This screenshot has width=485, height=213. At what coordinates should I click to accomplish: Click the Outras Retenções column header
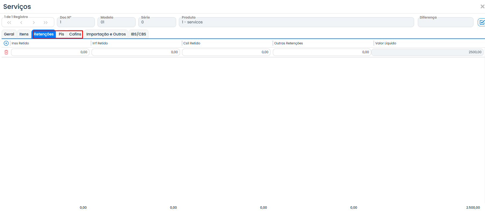pyautogui.click(x=288, y=43)
